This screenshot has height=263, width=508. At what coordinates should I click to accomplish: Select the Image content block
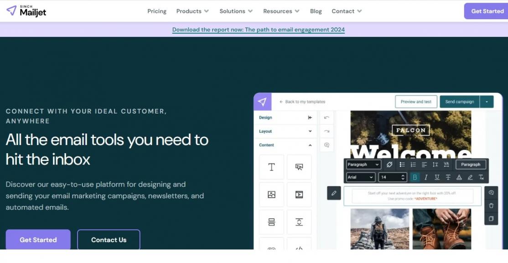(x=271, y=195)
